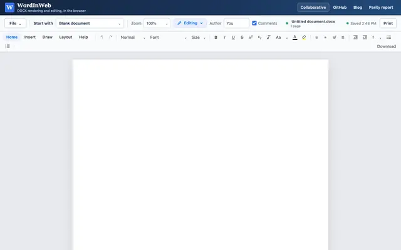Image resolution: width=401 pixels, height=250 pixels.
Task: Switch to the Insert tab
Action: [x=30, y=37]
